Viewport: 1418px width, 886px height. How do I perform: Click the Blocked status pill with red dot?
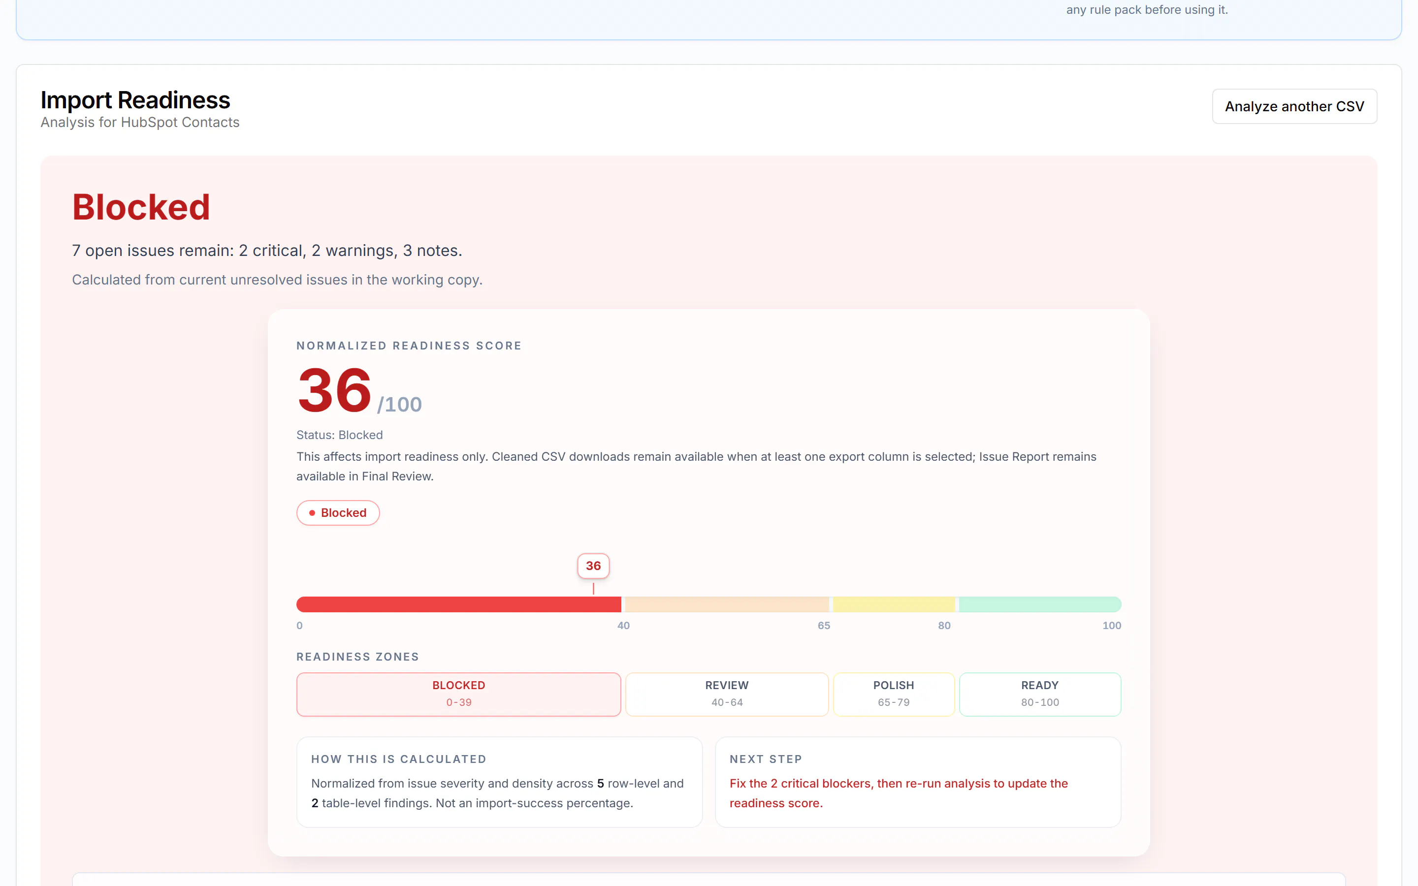pyautogui.click(x=337, y=513)
